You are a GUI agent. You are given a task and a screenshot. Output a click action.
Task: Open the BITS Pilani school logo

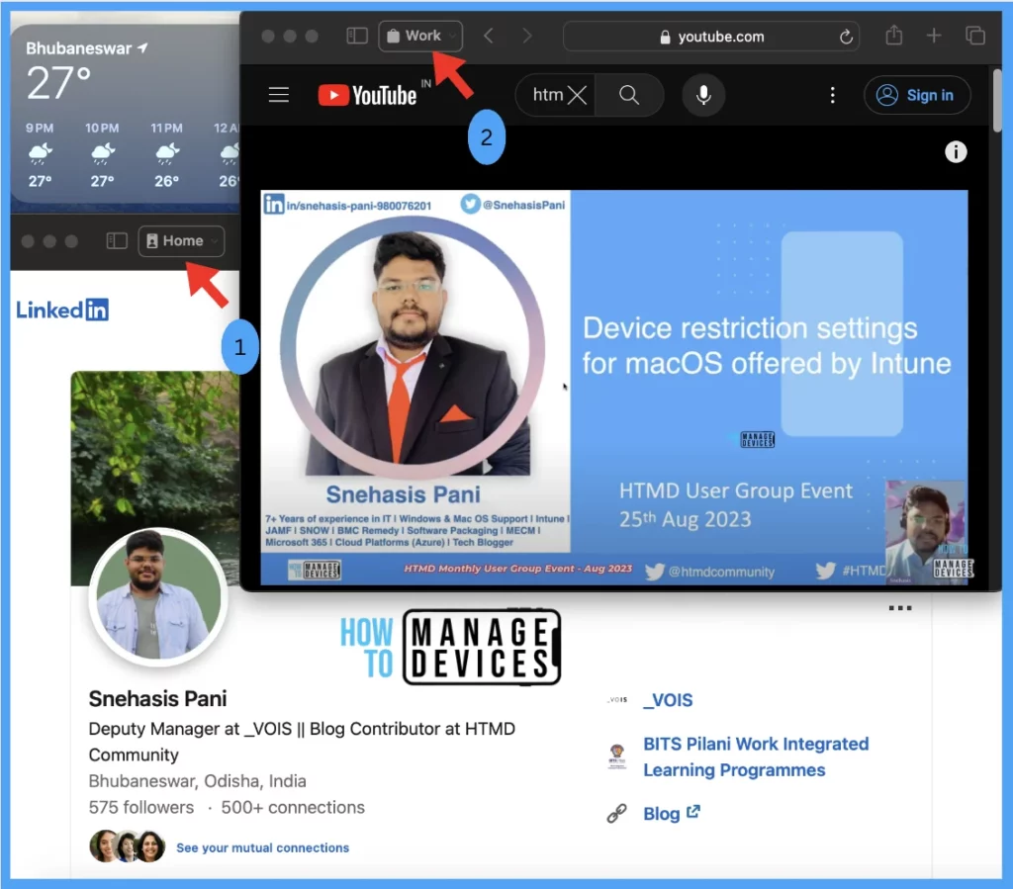[617, 756]
